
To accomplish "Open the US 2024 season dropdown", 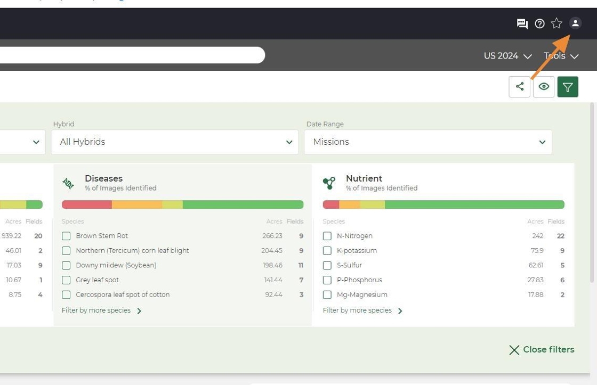I will point(507,56).
